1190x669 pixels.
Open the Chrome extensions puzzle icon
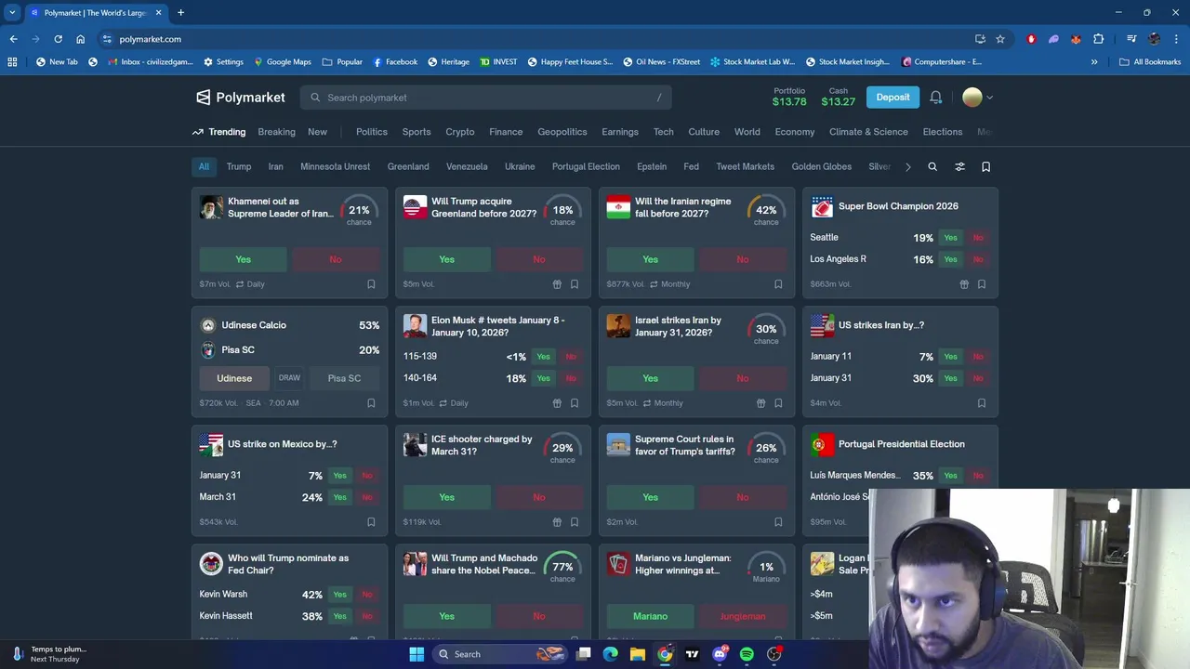click(1099, 39)
